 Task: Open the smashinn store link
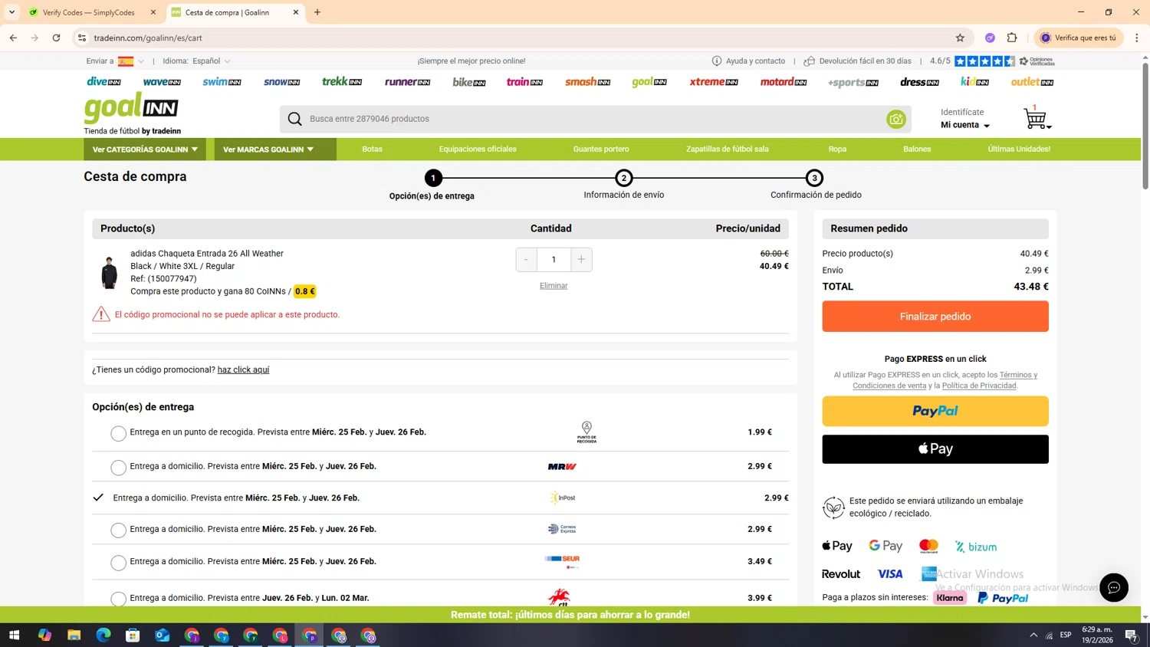[x=587, y=81]
